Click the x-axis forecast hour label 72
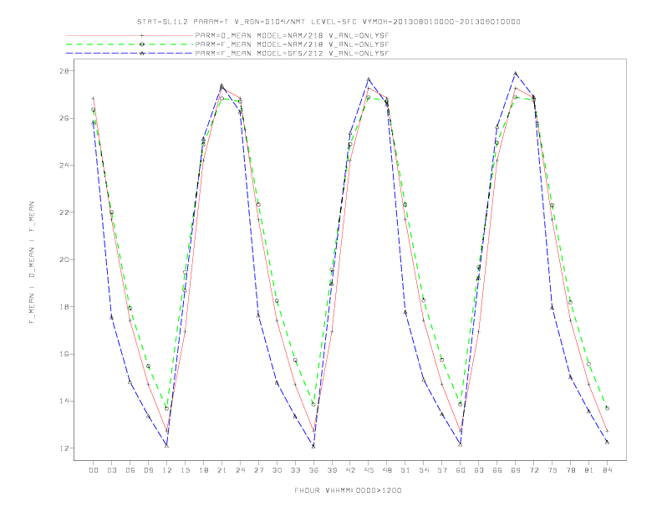 pos(533,470)
